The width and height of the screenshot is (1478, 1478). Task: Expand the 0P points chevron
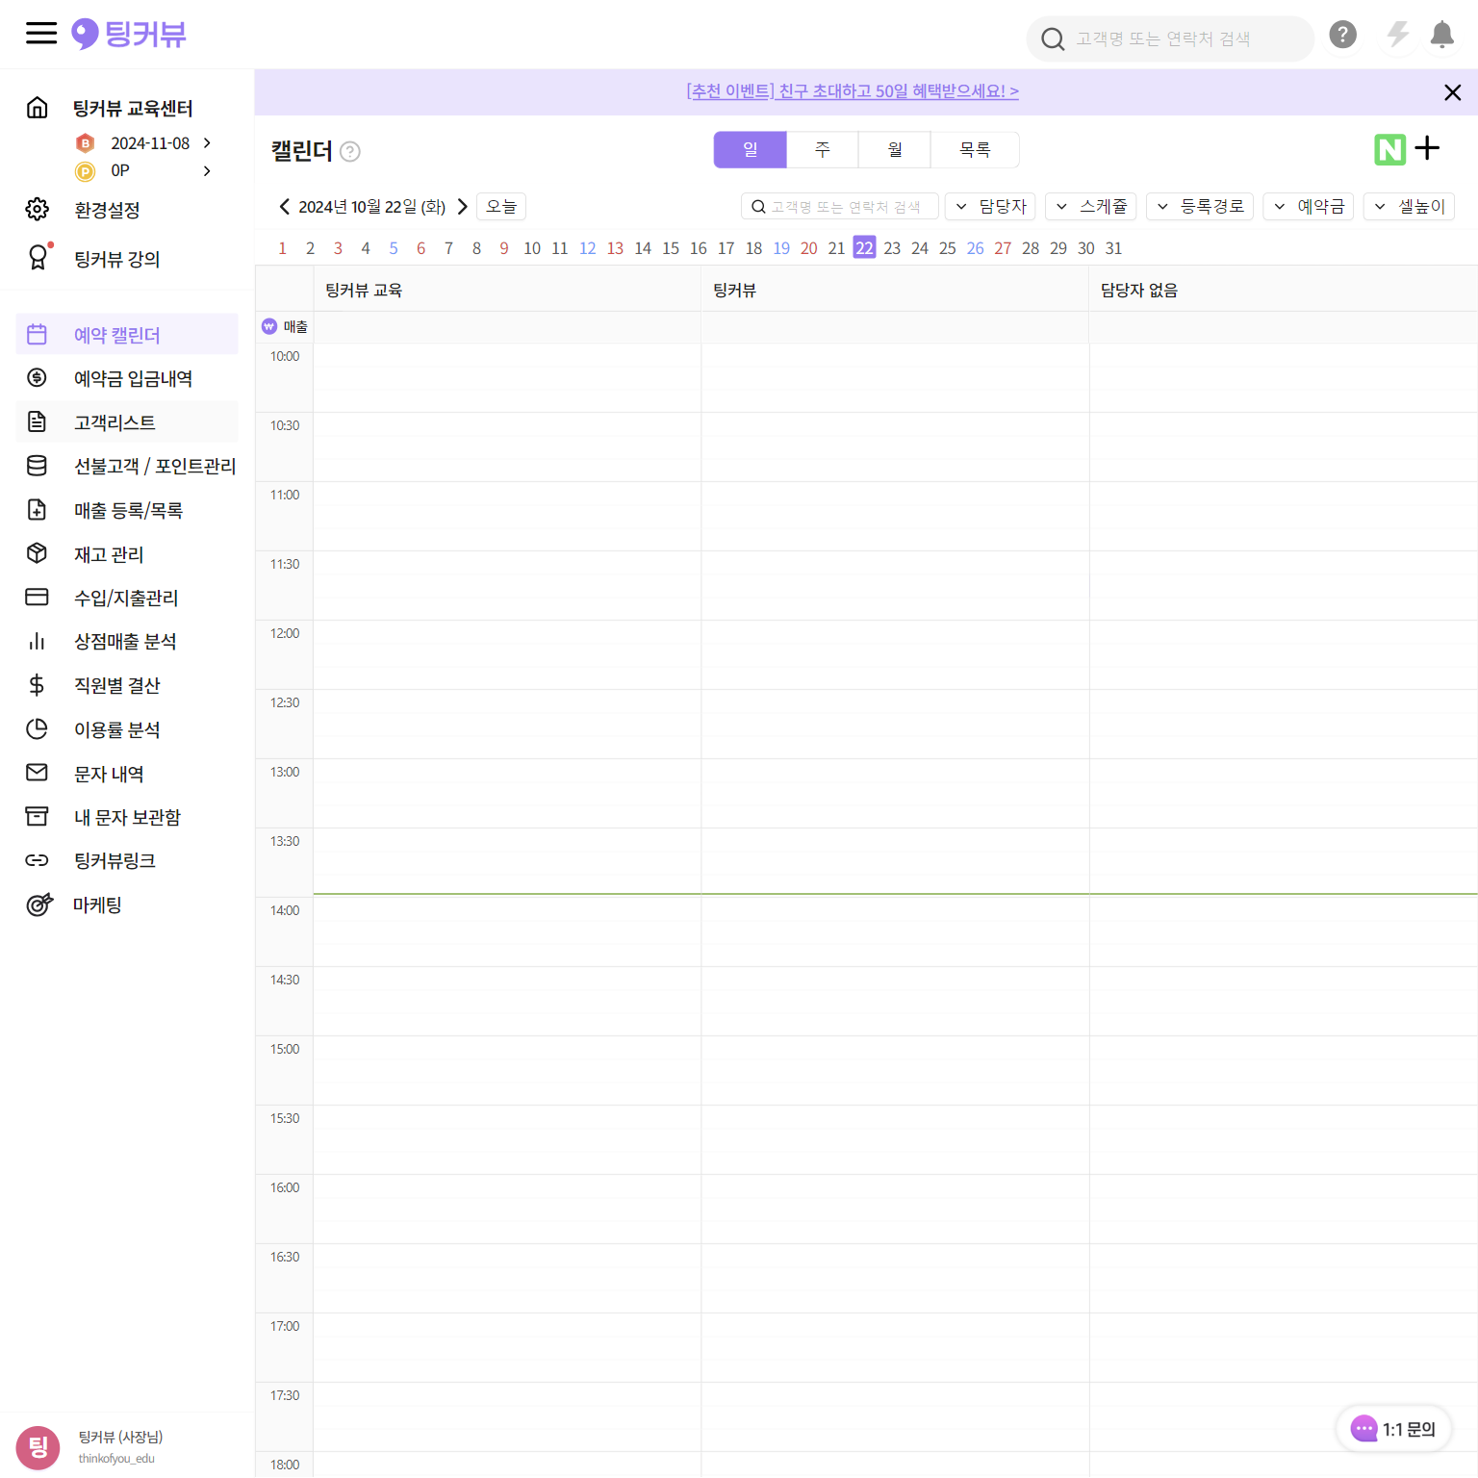point(207,170)
